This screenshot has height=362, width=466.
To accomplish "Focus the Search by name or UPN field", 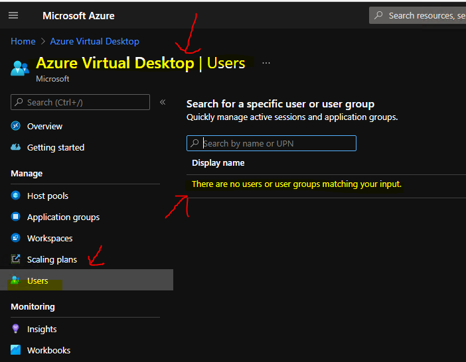I will 272,143.
